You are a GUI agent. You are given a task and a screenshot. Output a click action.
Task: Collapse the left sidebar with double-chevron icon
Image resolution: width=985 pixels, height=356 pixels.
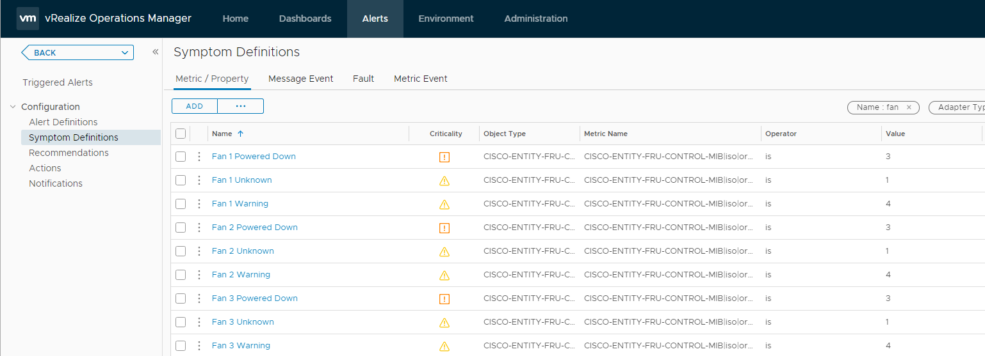click(x=155, y=52)
